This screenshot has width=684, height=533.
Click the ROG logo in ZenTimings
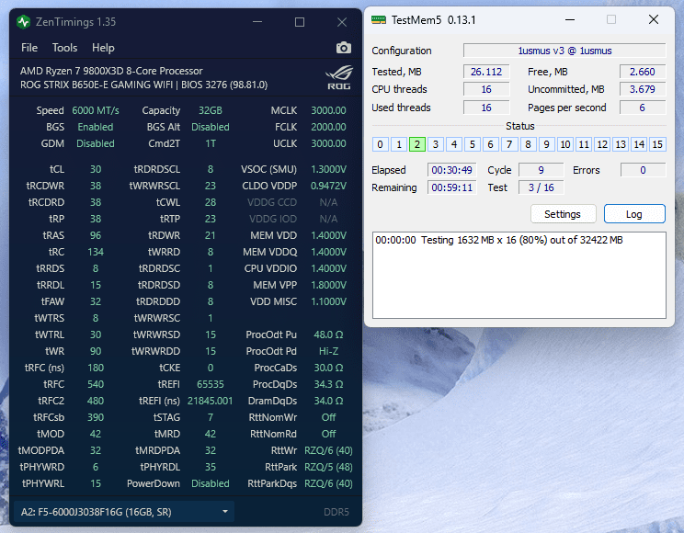pos(339,77)
